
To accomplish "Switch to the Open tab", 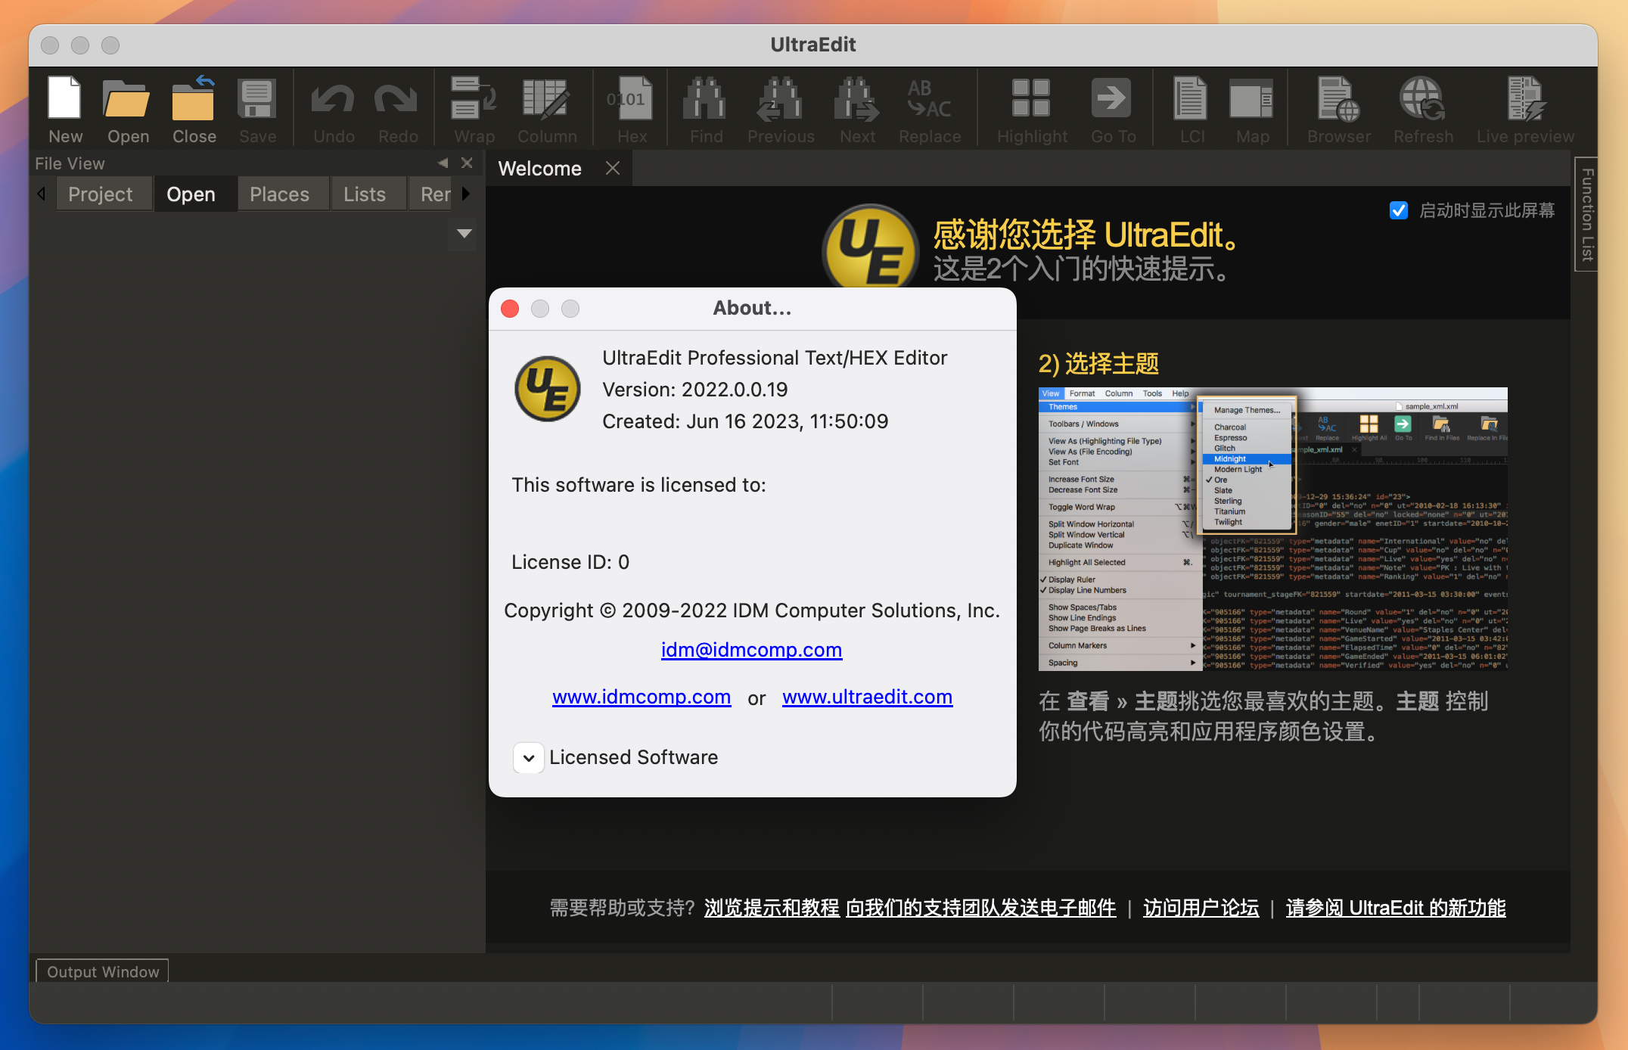I will [190, 194].
